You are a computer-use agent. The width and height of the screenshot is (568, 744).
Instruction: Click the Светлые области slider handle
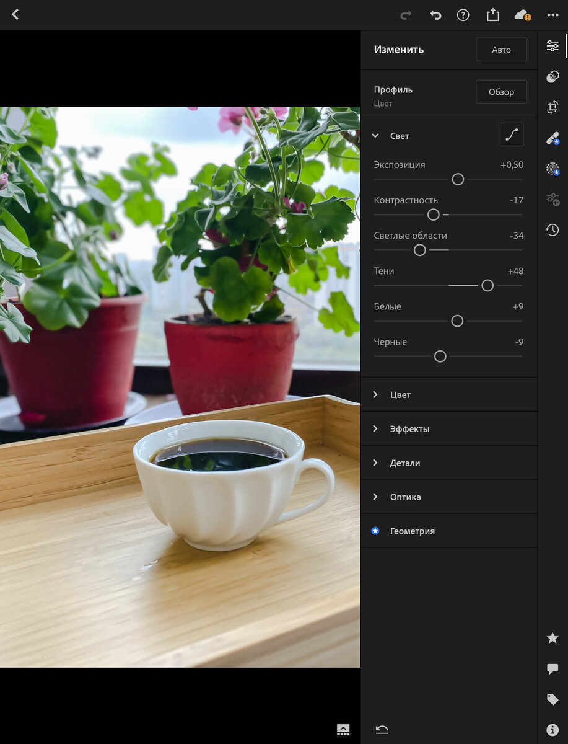pos(420,250)
